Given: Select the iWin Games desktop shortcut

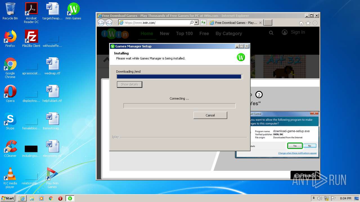Looking at the screenshot, I should tap(73, 11).
